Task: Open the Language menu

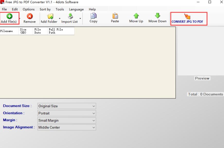Action: click(76, 9)
